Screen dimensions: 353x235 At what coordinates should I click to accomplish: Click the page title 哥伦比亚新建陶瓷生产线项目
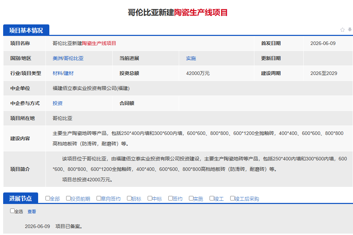[x=178, y=12]
